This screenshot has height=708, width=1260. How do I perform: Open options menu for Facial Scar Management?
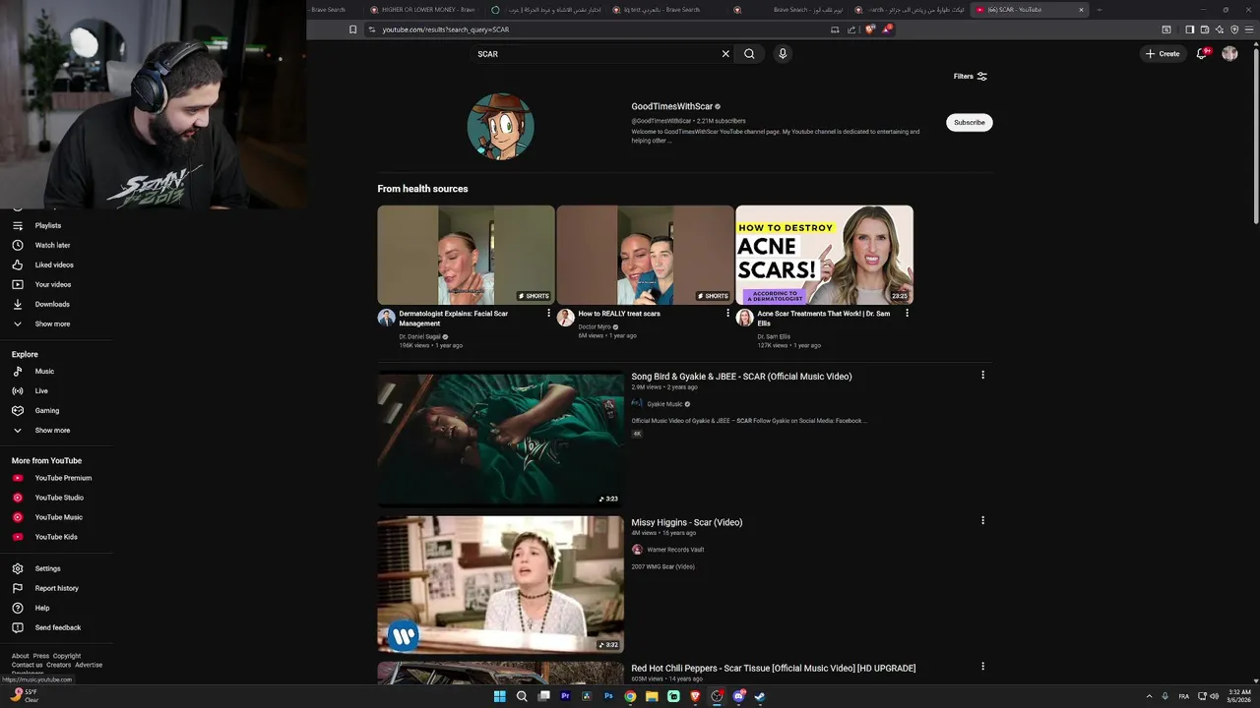coord(548,314)
